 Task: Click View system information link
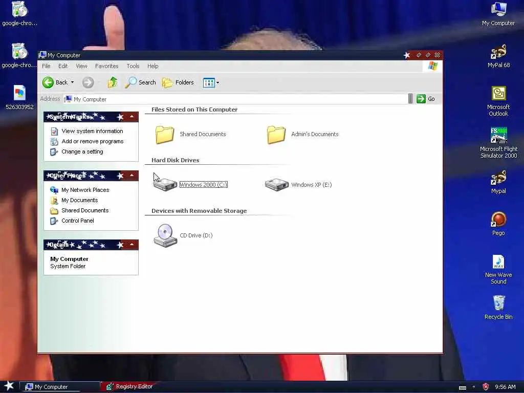(x=92, y=131)
